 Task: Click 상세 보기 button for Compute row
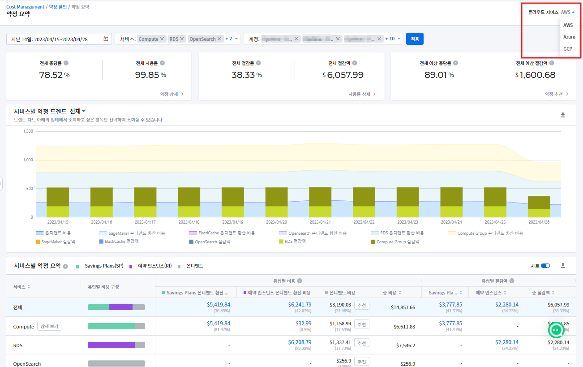[x=49, y=326]
